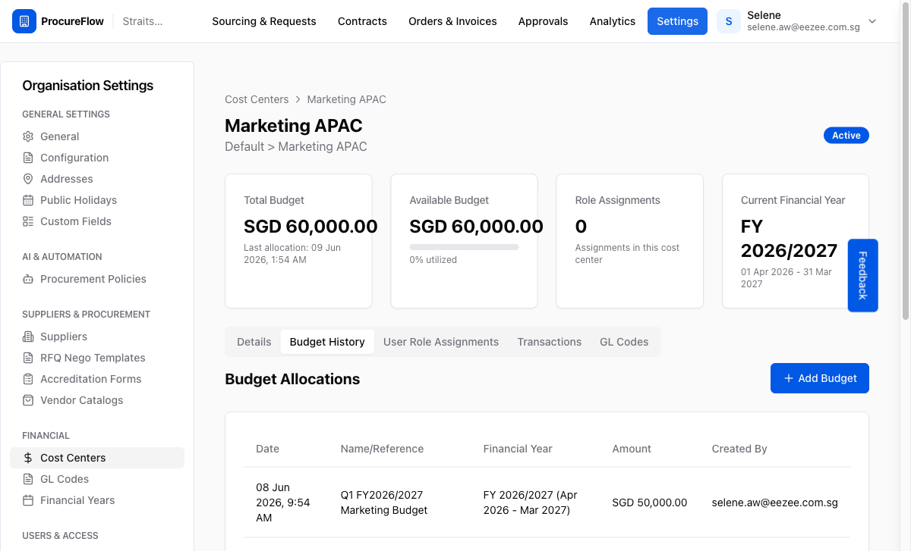Open the Approvals menu
The image size is (911, 551).
pos(543,21)
